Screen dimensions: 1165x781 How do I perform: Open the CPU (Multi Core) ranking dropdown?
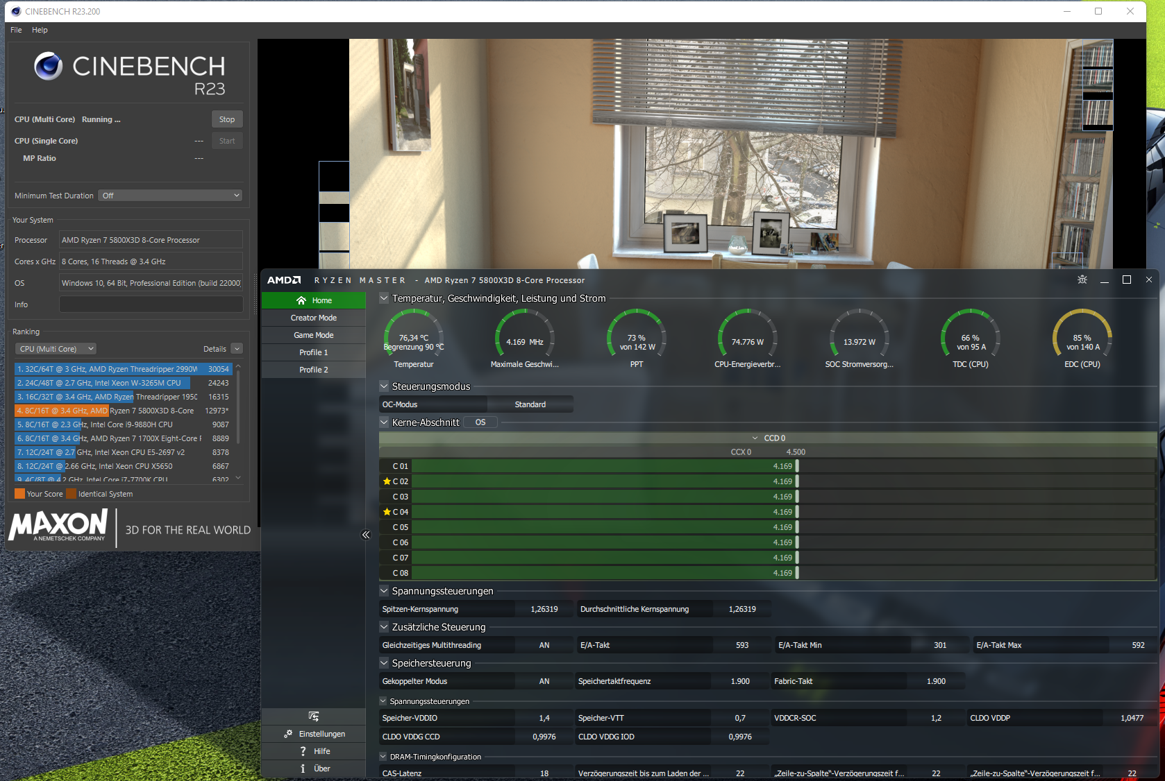tap(56, 349)
